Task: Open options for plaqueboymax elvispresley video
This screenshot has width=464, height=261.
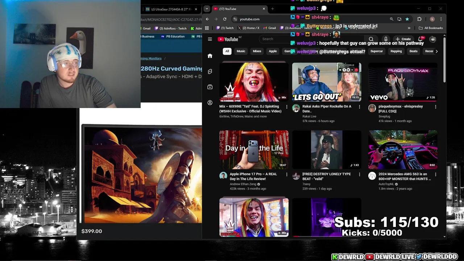Action: [436, 107]
